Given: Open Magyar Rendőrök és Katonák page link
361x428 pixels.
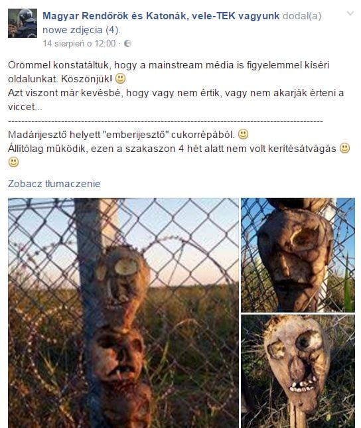Looking at the screenshot, I should 161,16.
